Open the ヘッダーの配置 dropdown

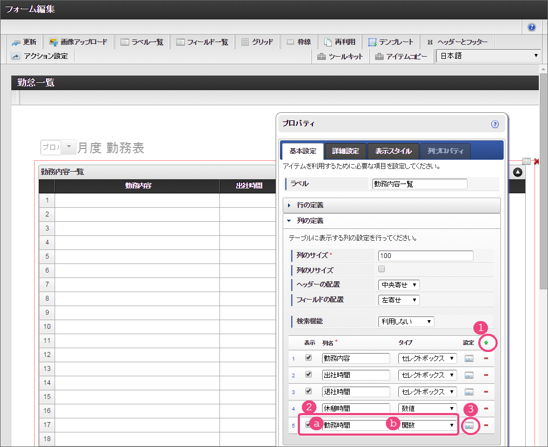point(398,285)
